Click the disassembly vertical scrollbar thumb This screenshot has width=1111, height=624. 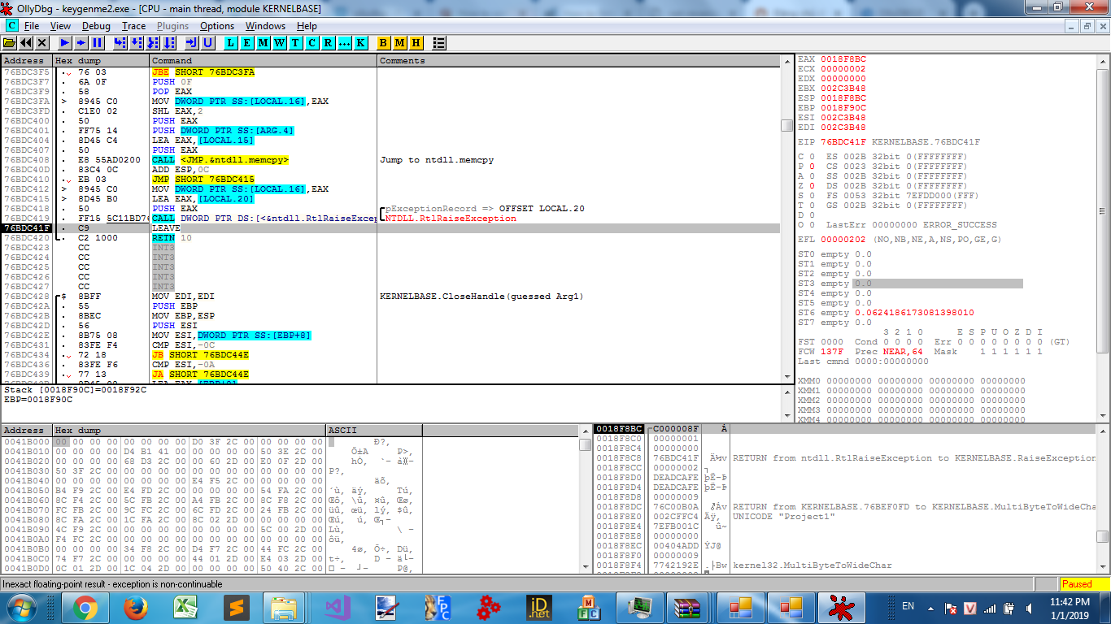786,125
